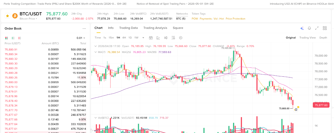Switch to the Info tab
Image resolution: width=334 pixels, height=133 pixels.
coord(111,28)
